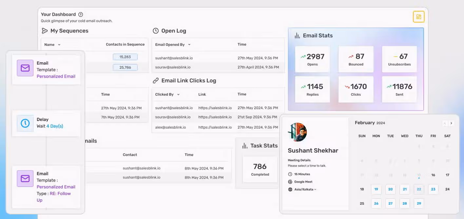The width and height of the screenshot is (464, 219).
Task: Click the clock icon beside Open Log
Action: point(156,30)
